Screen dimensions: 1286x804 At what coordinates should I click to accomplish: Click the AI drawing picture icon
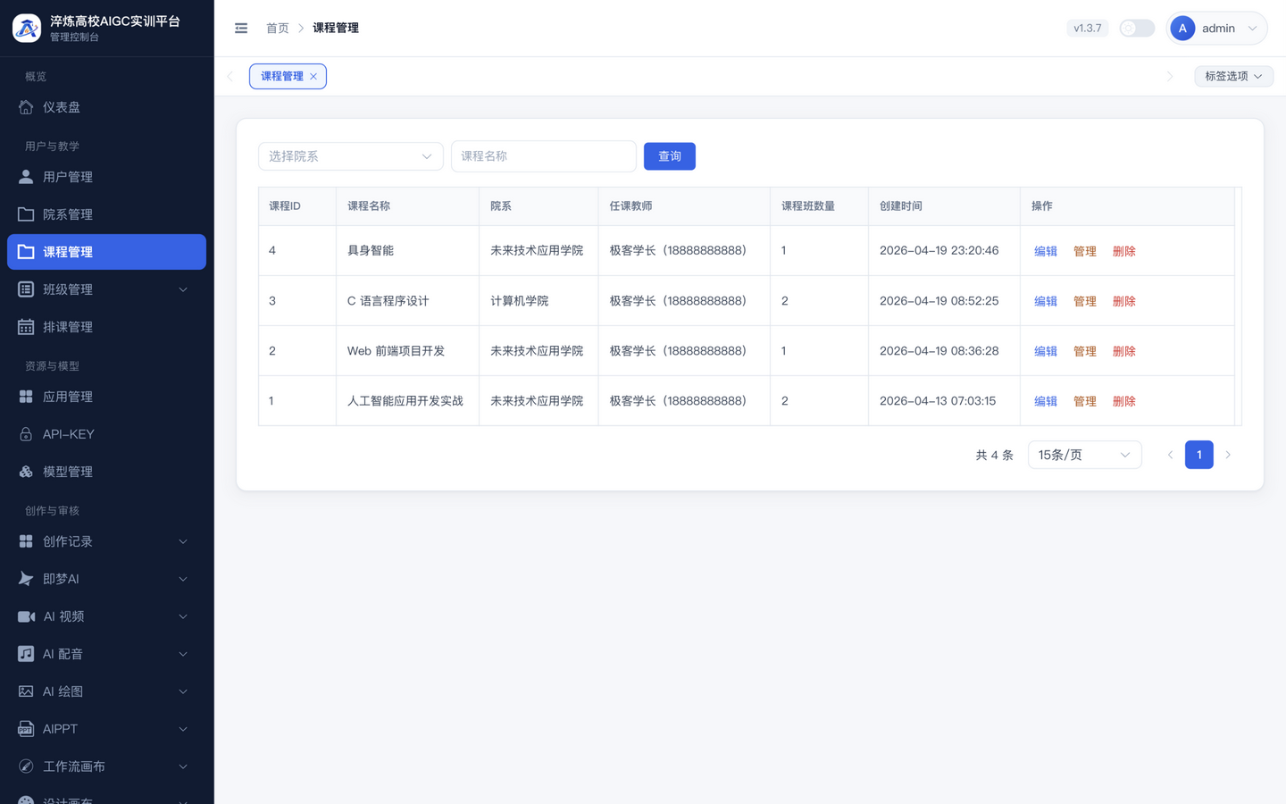[26, 691]
